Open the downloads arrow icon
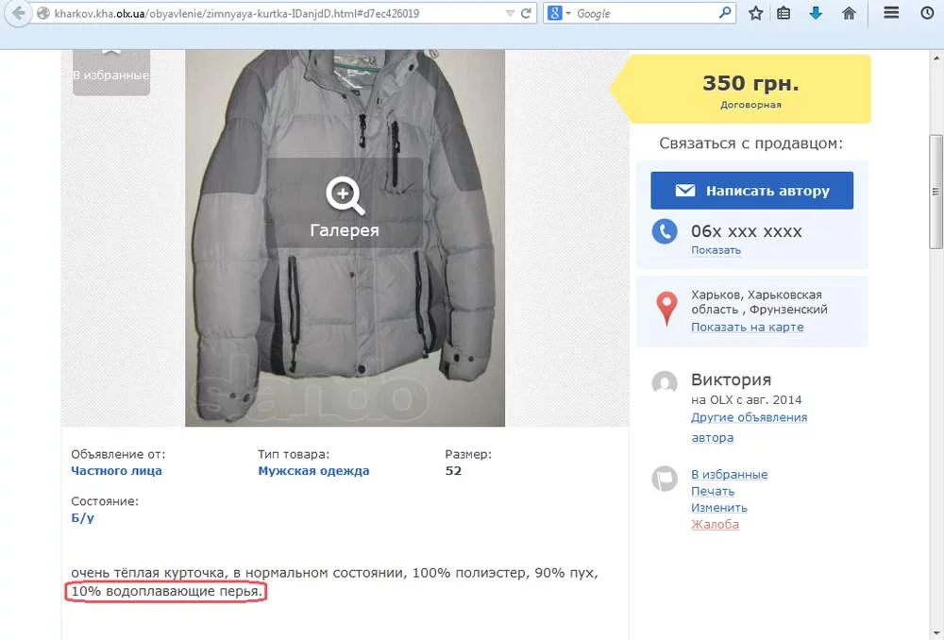This screenshot has width=944, height=640. (x=817, y=14)
